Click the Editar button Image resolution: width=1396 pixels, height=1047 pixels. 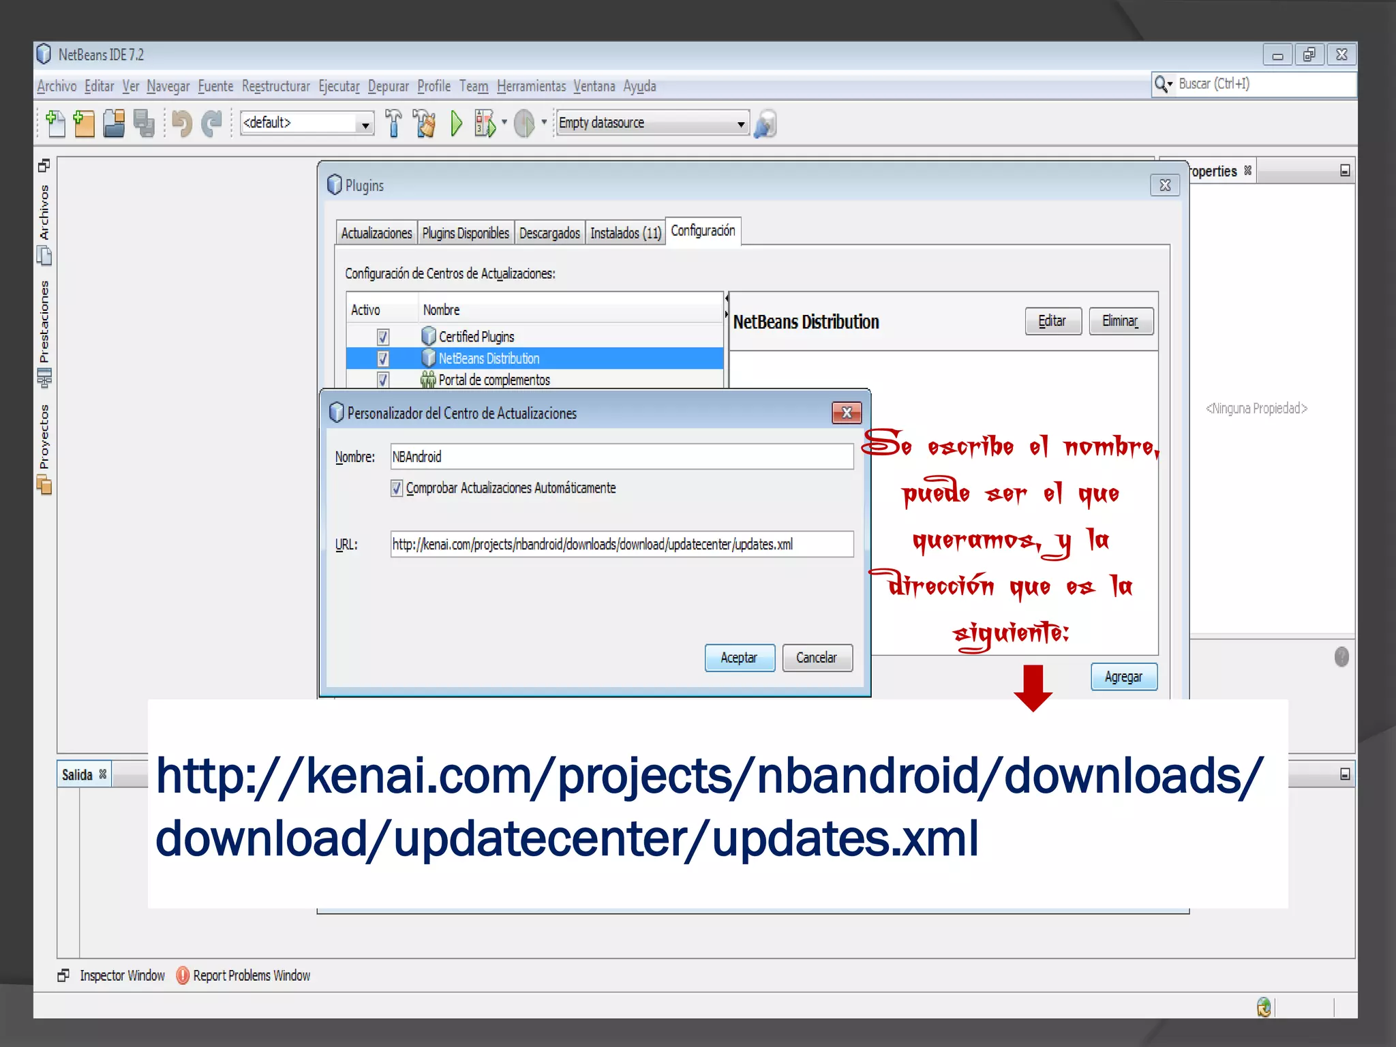click(1052, 321)
